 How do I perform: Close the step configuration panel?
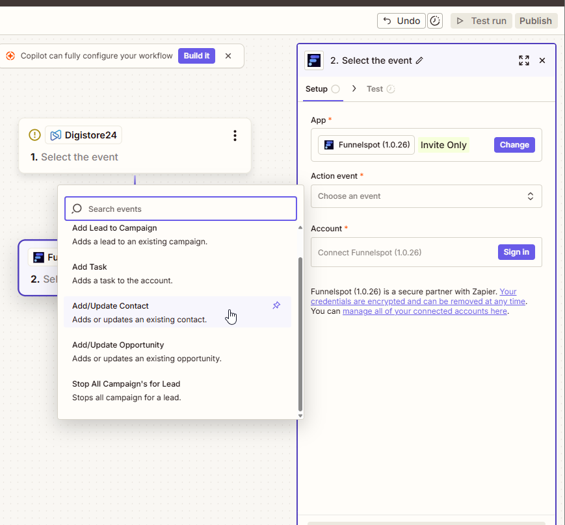[x=542, y=60]
